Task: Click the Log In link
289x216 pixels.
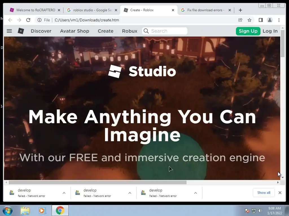Action: [270, 31]
